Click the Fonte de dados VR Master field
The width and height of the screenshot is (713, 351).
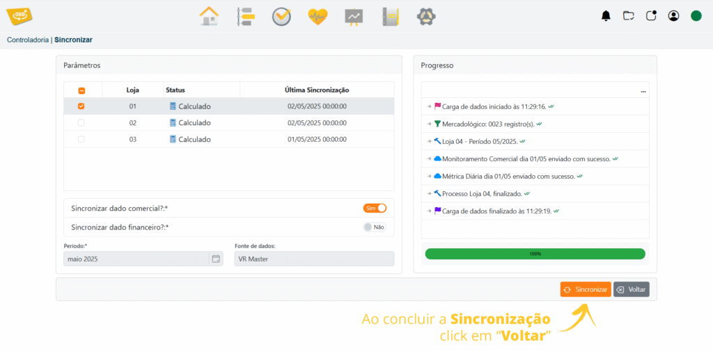314,259
